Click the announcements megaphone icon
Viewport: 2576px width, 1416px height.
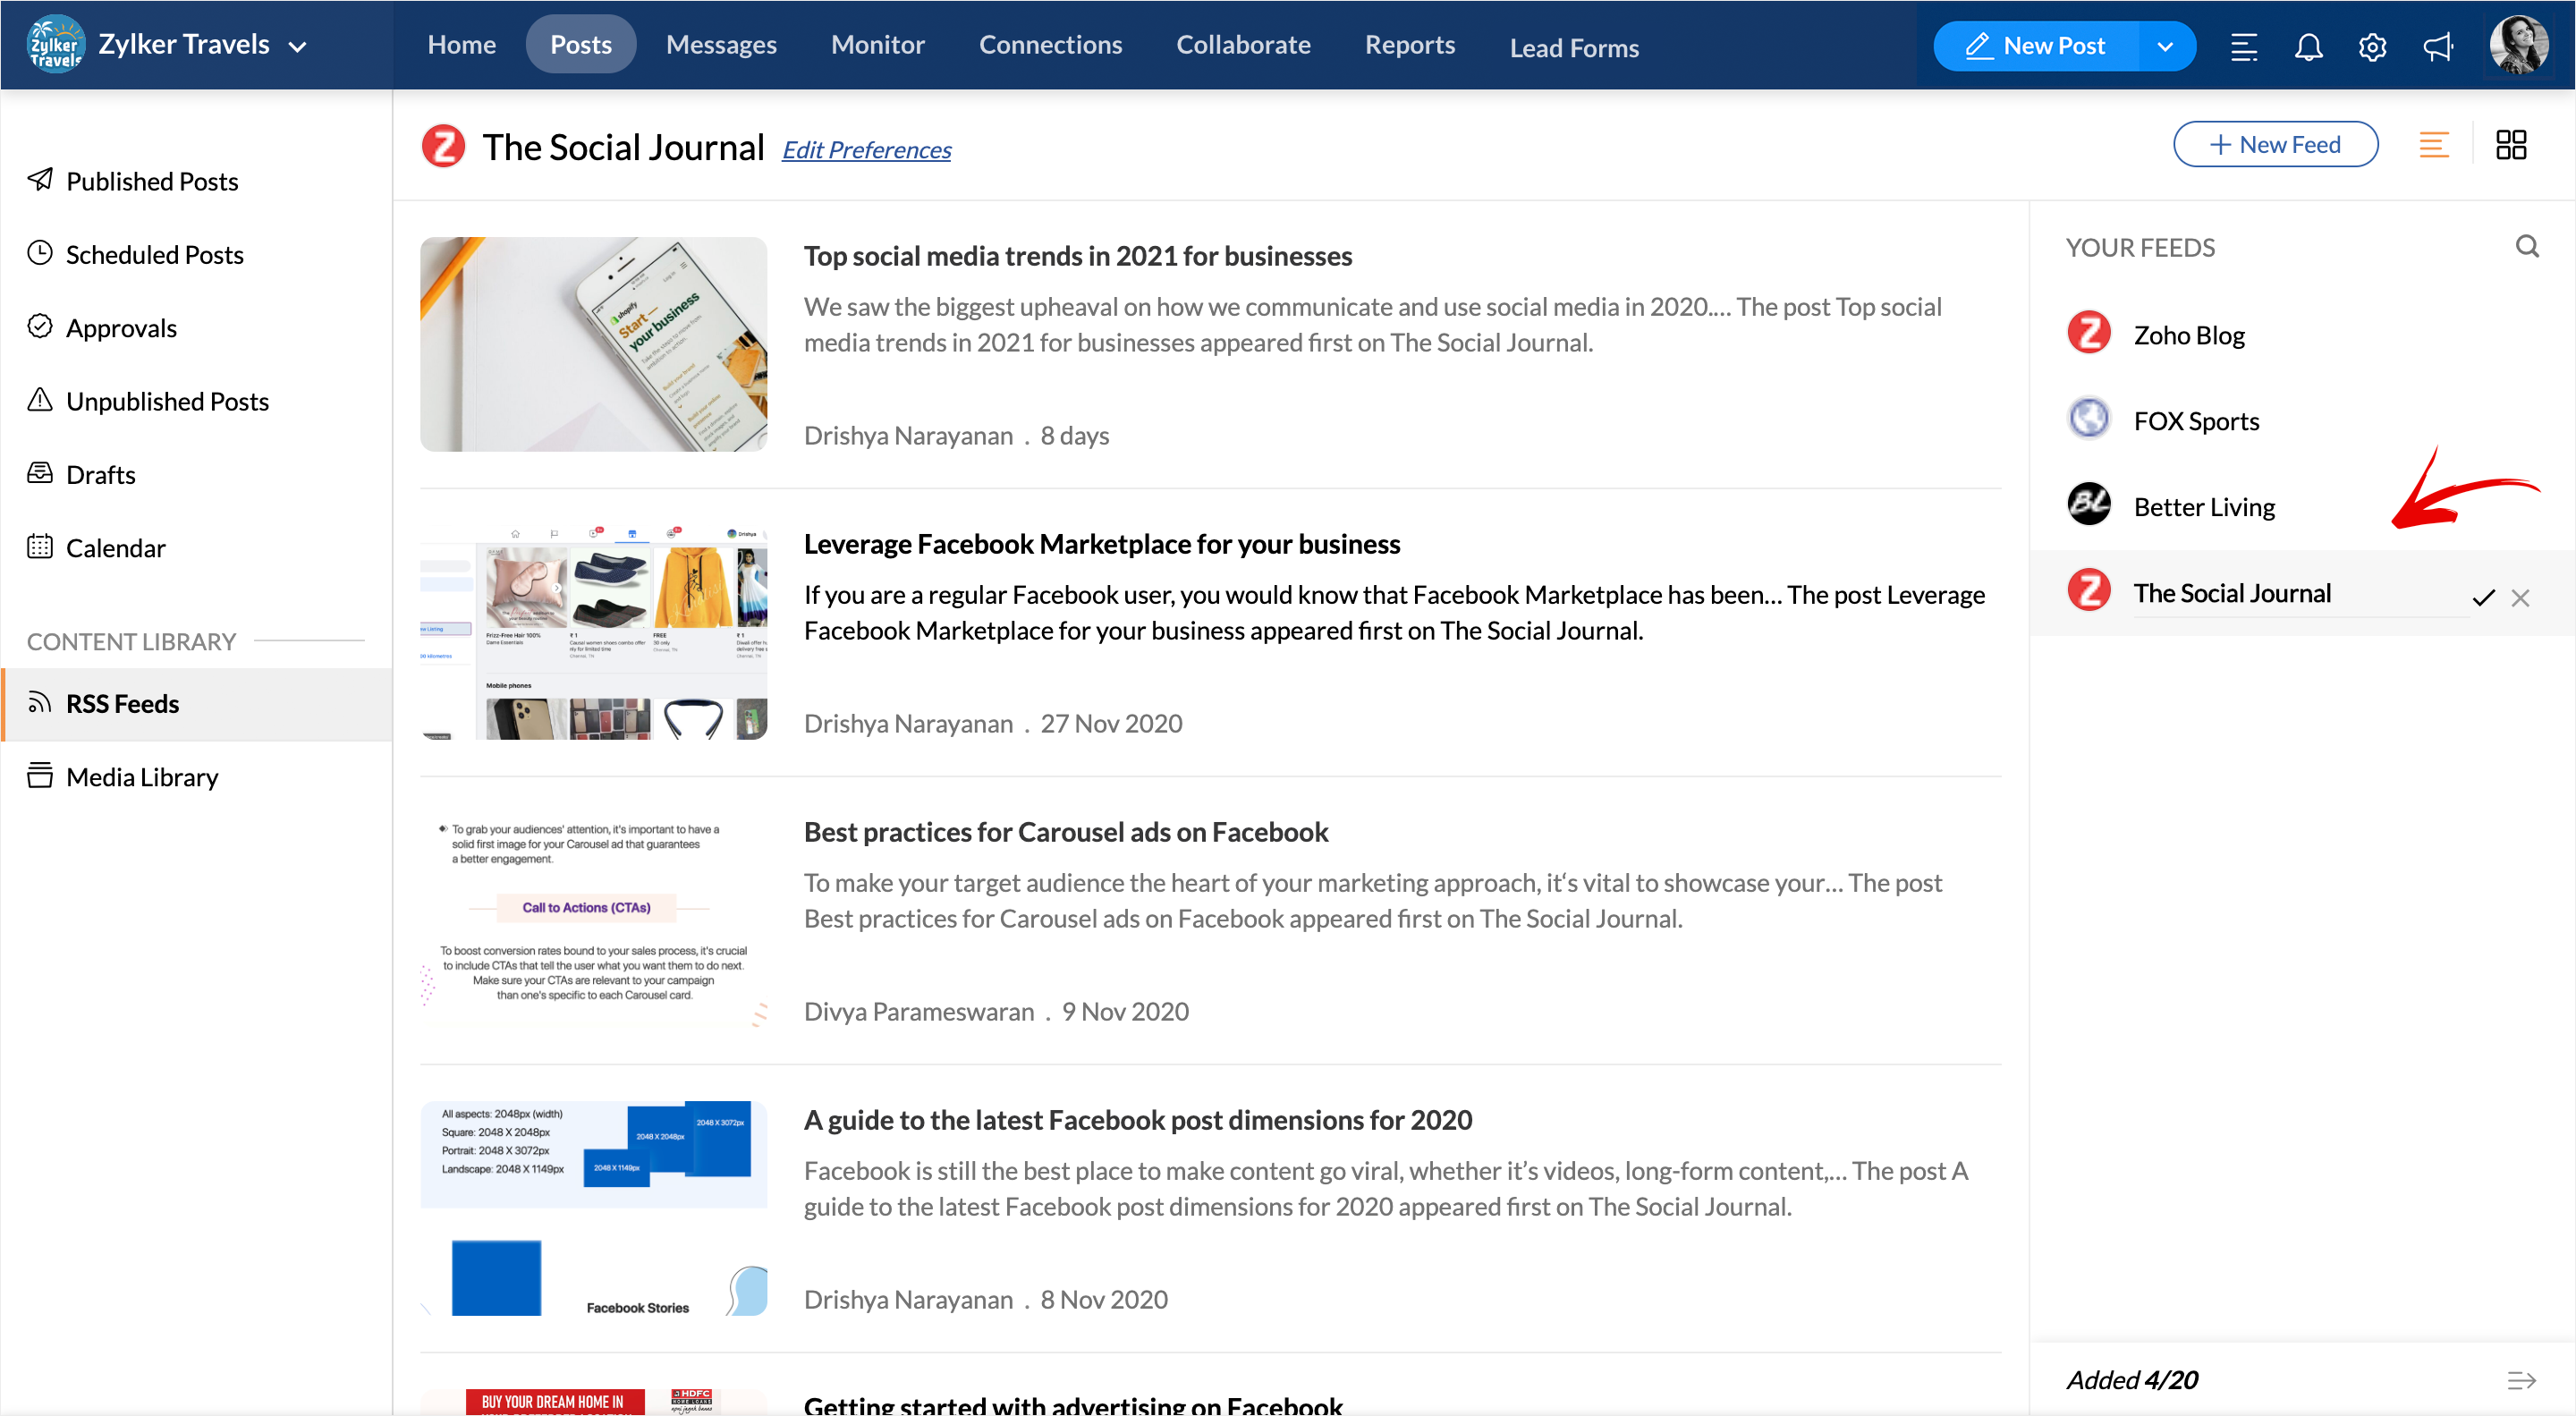[x=2437, y=46]
